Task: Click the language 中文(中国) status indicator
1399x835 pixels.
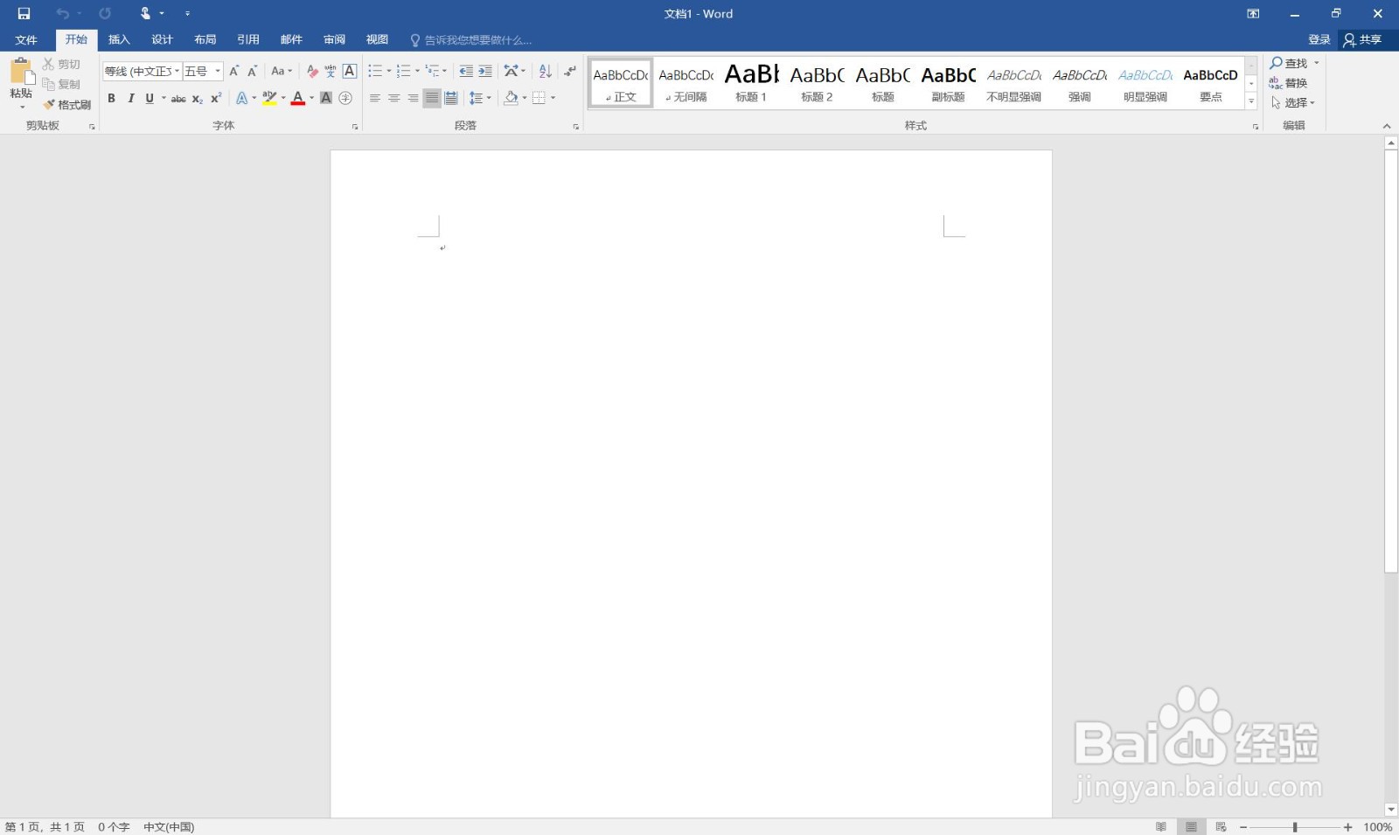Action: pyautogui.click(x=169, y=827)
